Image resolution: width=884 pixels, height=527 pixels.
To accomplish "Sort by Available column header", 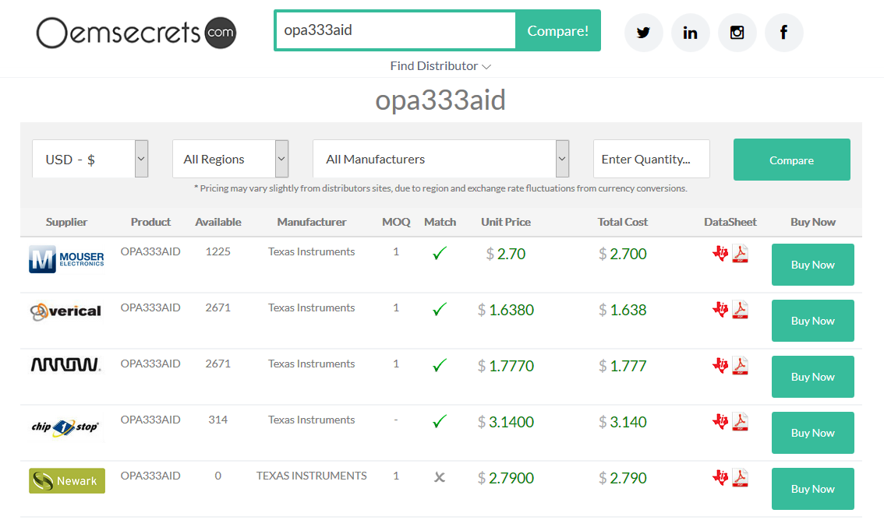I will pyautogui.click(x=218, y=222).
